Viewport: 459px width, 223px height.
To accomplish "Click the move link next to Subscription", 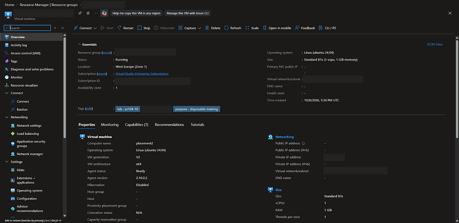I will click(x=102, y=74).
